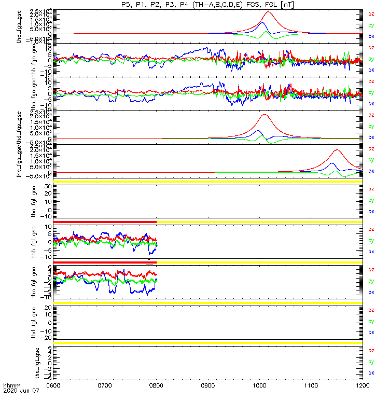Select by legend of thd_fgl_gse panel
This screenshot has height=415, width=389.
click(x=371, y=321)
